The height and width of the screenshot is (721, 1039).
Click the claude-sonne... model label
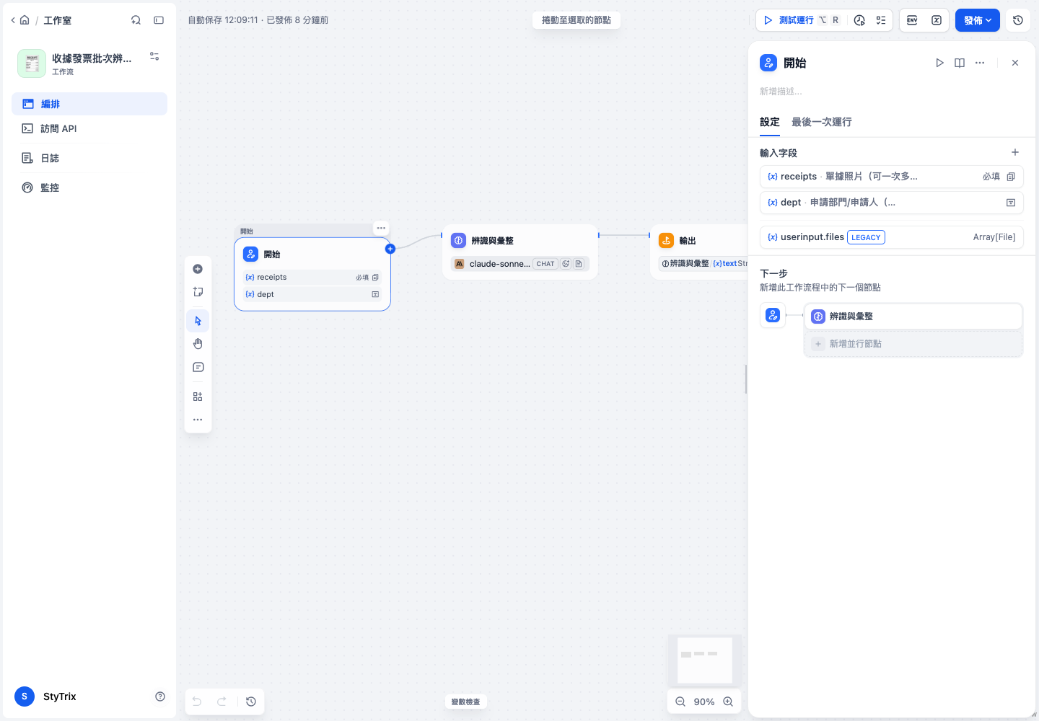click(499, 264)
